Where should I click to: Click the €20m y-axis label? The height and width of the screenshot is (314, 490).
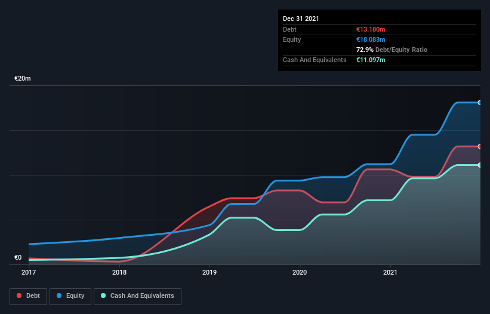pos(23,78)
